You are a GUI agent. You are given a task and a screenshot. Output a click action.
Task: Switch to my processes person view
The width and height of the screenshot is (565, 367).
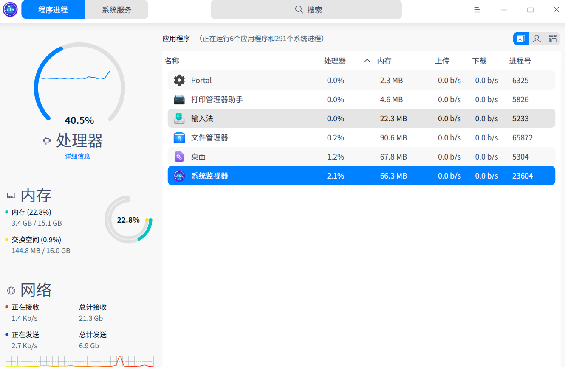tap(537, 38)
